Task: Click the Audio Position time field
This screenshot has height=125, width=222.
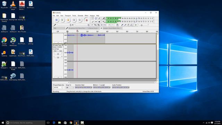Action: coord(121,87)
